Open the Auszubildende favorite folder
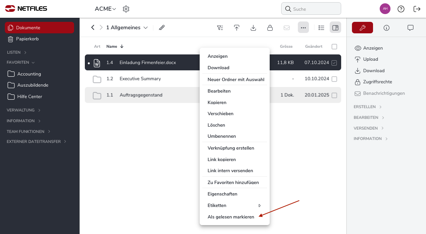This screenshot has width=426, height=234. coord(28,85)
